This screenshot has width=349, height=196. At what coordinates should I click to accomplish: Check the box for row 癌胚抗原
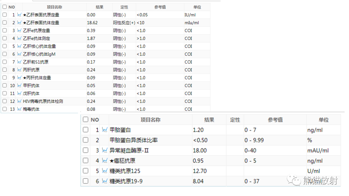pyautogui.click(x=85, y=161)
